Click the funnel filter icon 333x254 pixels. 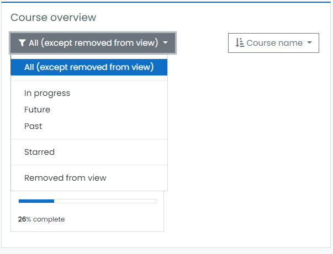[22, 43]
